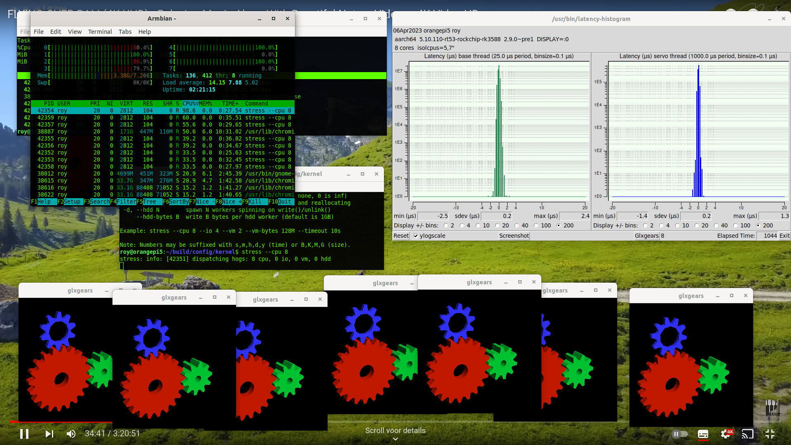
Task: Click F3 Search in htop
Action: pyautogui.click(x=97, y=202)
